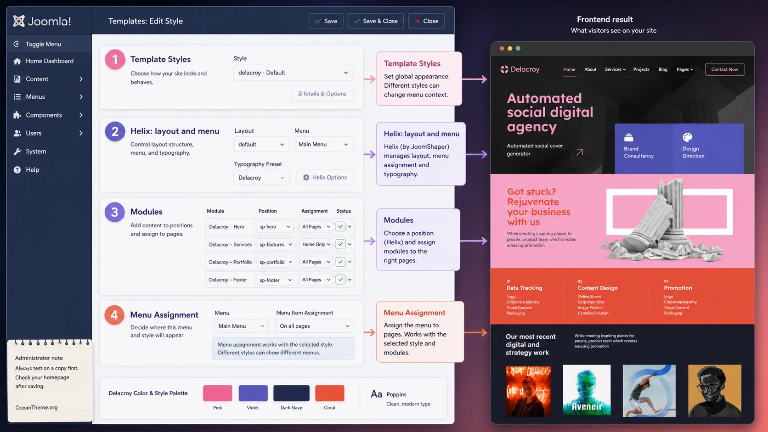Viewport: 768px width, 432px height.
Task: Click the Aa typography icon
Action: (x=376, y=394)
